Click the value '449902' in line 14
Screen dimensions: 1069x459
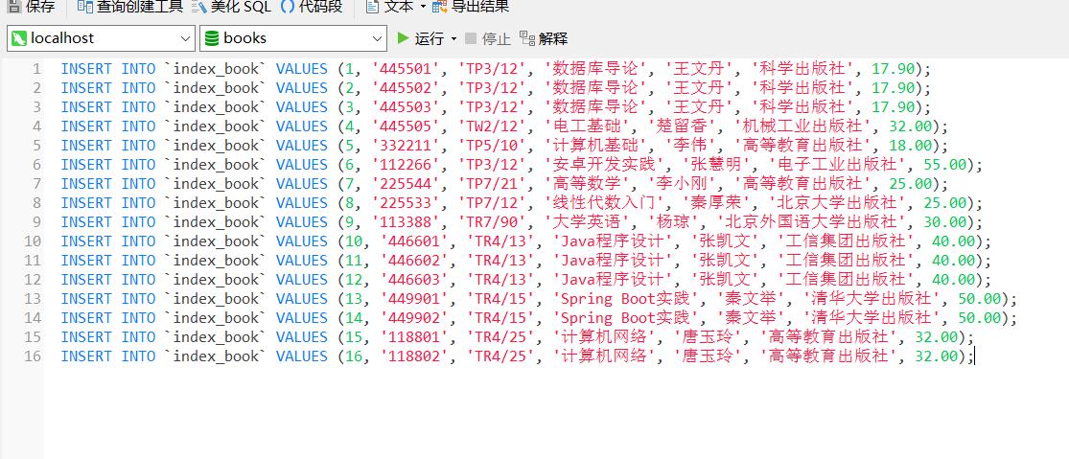click(415, 317)
